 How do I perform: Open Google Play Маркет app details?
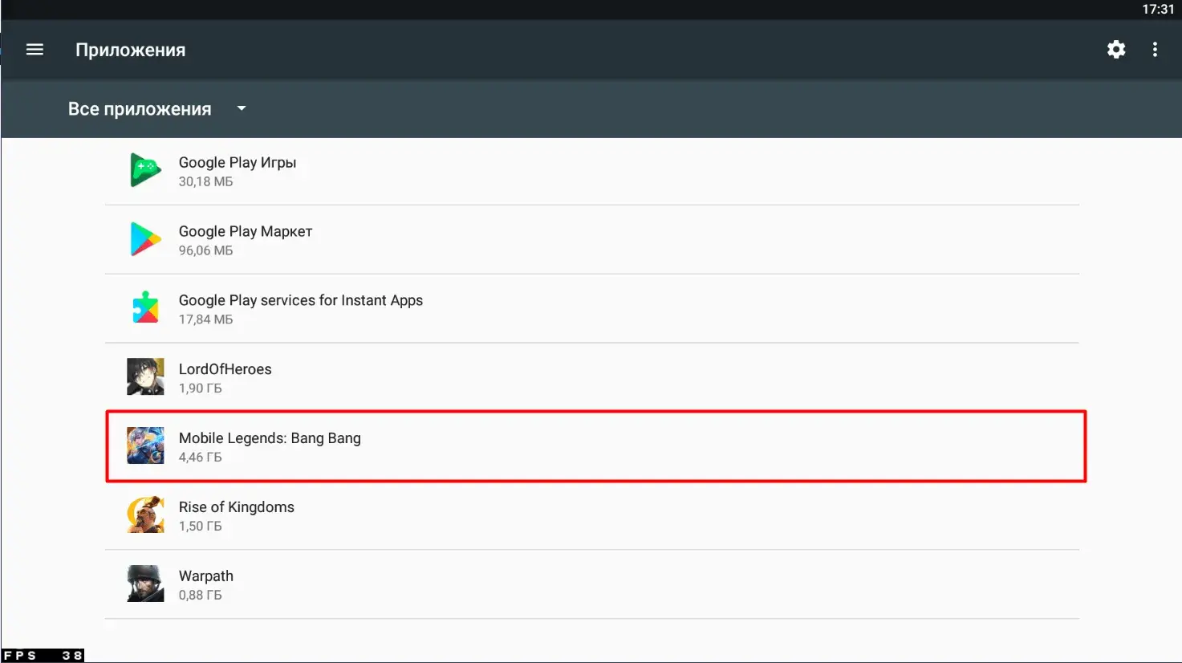[x=592, y=240]
